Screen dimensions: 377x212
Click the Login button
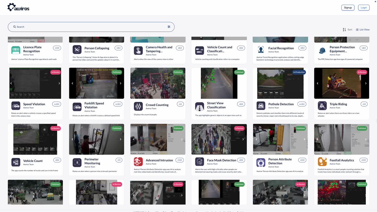pos(364,8)
